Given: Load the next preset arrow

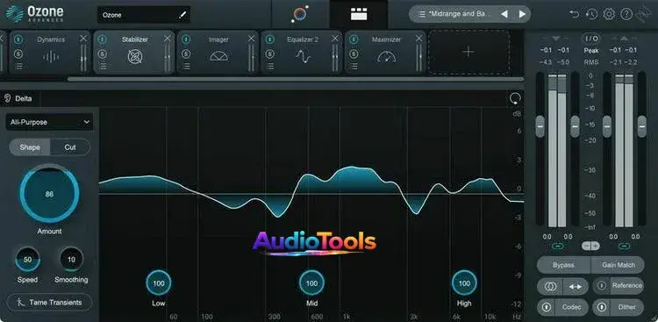Looking at the screenshot, I should tap(522, 14).
